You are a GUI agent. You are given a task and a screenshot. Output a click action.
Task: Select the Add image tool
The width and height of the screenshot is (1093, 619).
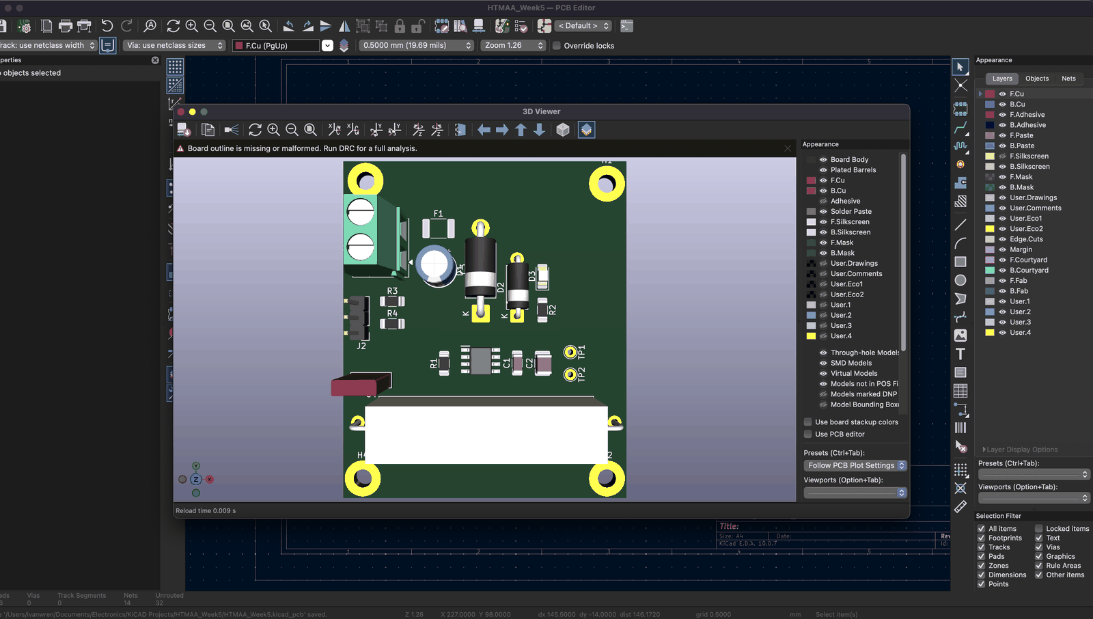coord(960,335)
